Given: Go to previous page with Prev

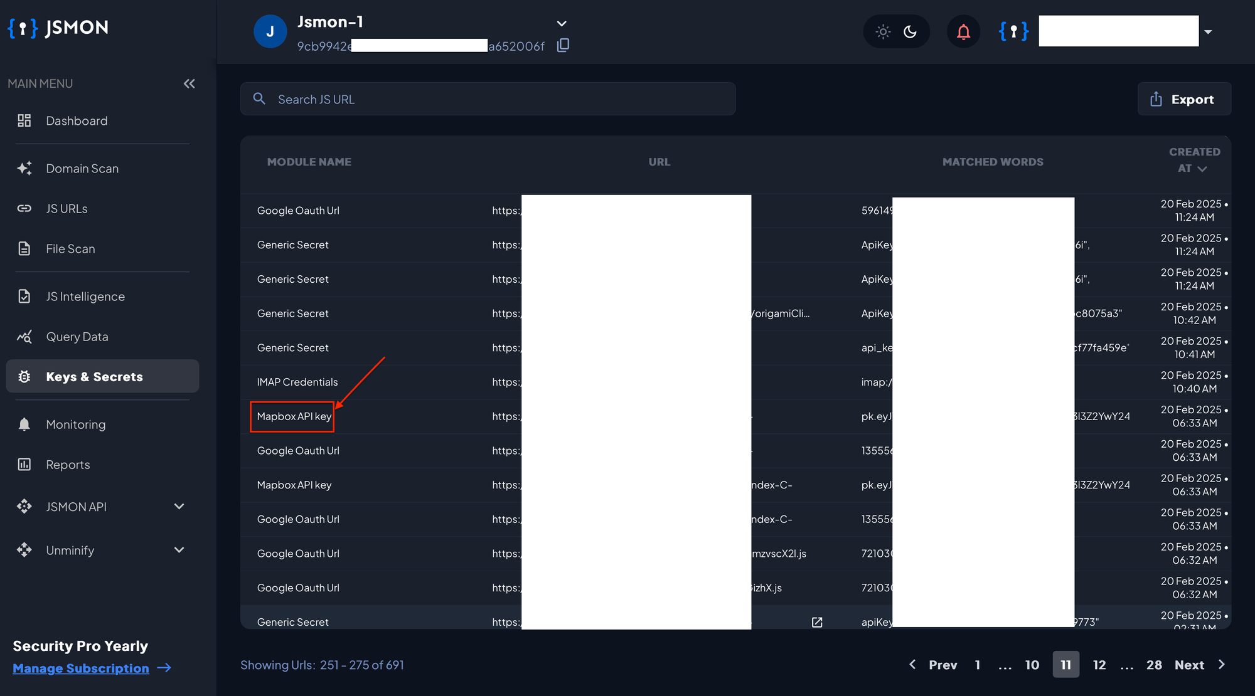Looking at the screenshot, I should click(x=943, y=665).
